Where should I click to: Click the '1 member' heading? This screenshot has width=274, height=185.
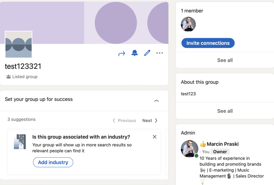point(192,11)
